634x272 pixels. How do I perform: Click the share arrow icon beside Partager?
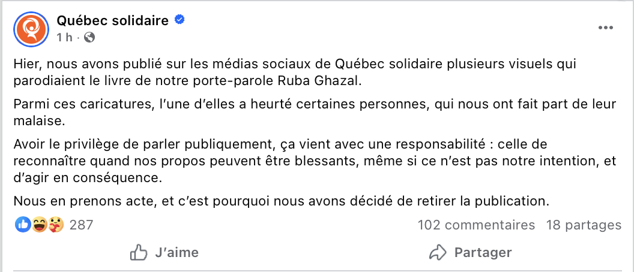[438, 252]
